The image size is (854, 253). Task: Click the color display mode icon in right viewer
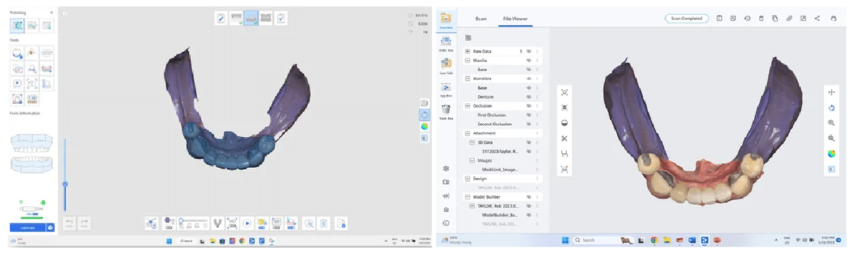pyautogui.click(x=831, y=154)
